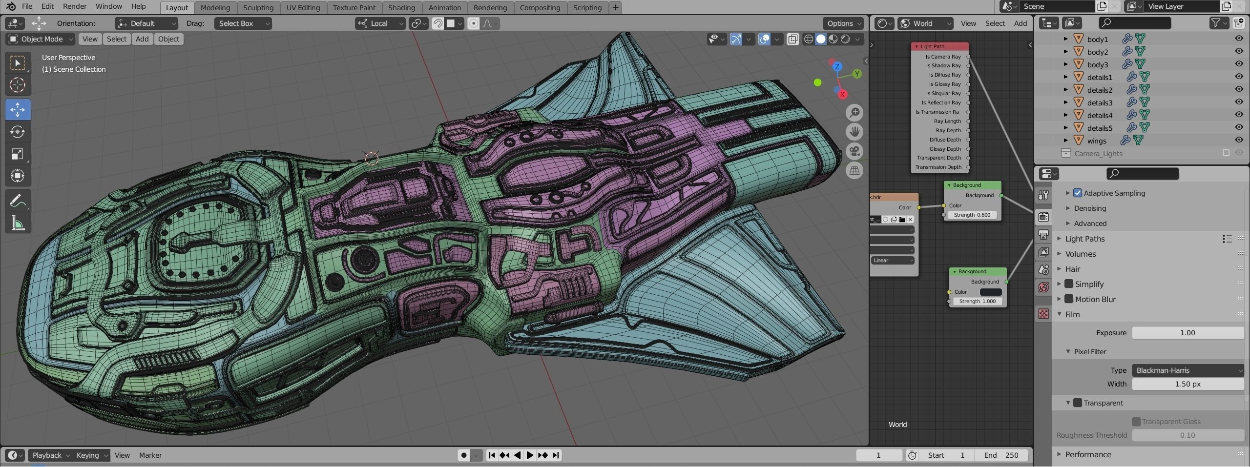
Task: Activate the Move tool
Action: click(18, 110)
